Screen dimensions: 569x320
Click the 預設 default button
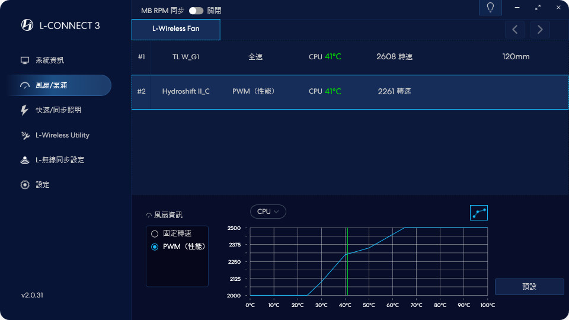pyautogui.click(x=529, y=287)
